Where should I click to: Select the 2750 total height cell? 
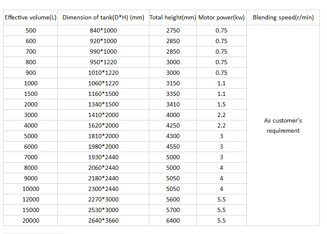pos(173,30)
